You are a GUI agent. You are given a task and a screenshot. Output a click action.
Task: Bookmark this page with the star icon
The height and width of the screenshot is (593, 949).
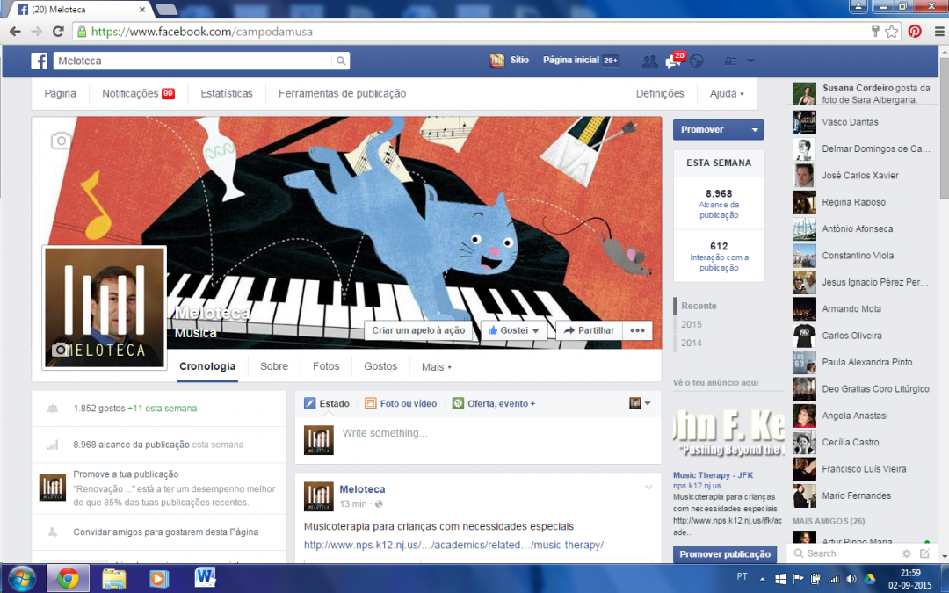[x=892, y=31]
